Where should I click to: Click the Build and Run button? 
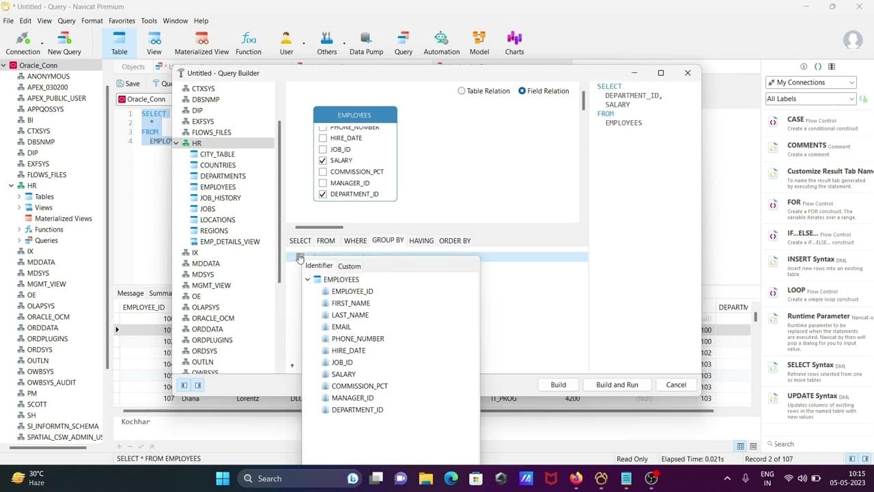point(617,385)
